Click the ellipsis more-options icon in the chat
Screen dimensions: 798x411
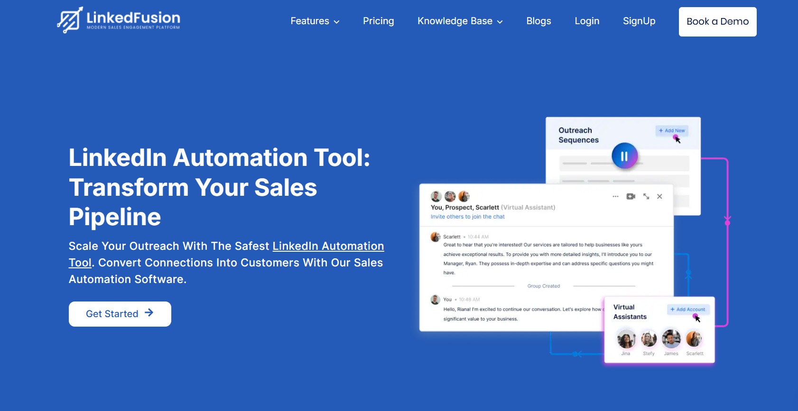[615, 196]
